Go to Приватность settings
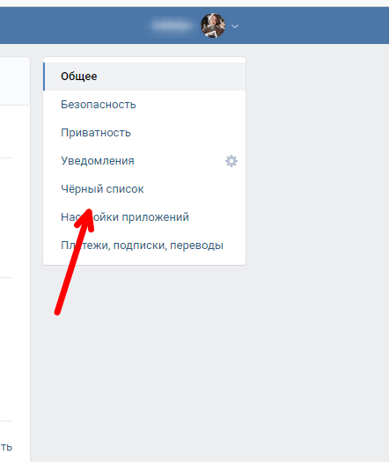 tap(144, 133)
